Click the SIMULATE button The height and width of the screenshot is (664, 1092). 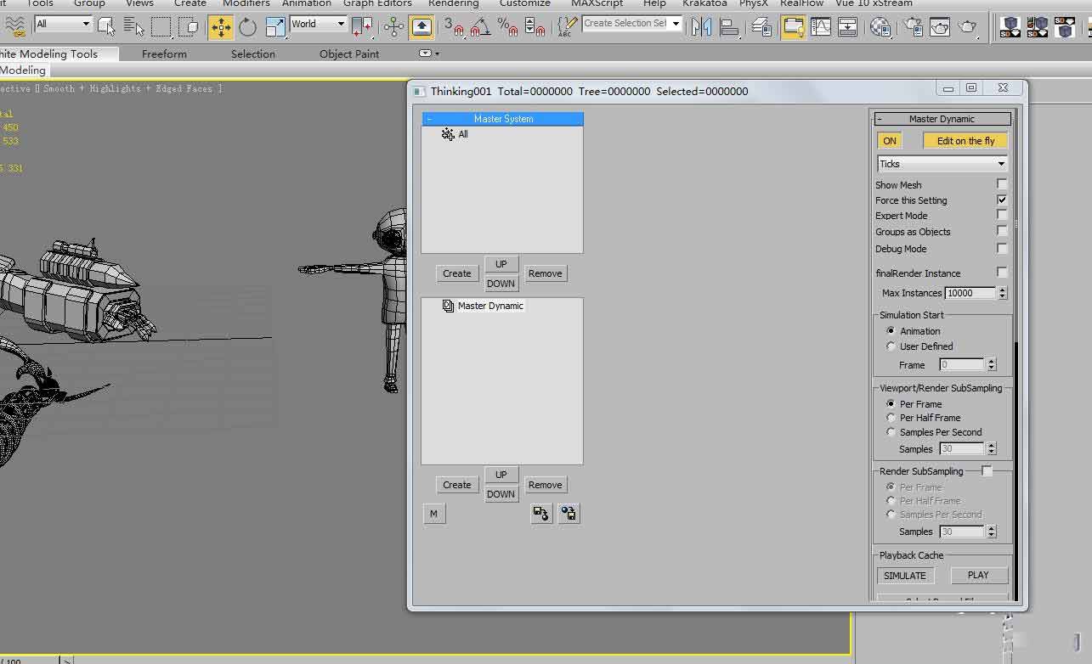(905, 576)
